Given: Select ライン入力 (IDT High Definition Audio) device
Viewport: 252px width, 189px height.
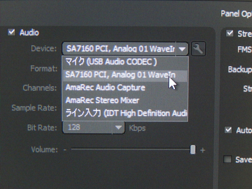Looking at the screenshot, I should click(x=125, y=113).
